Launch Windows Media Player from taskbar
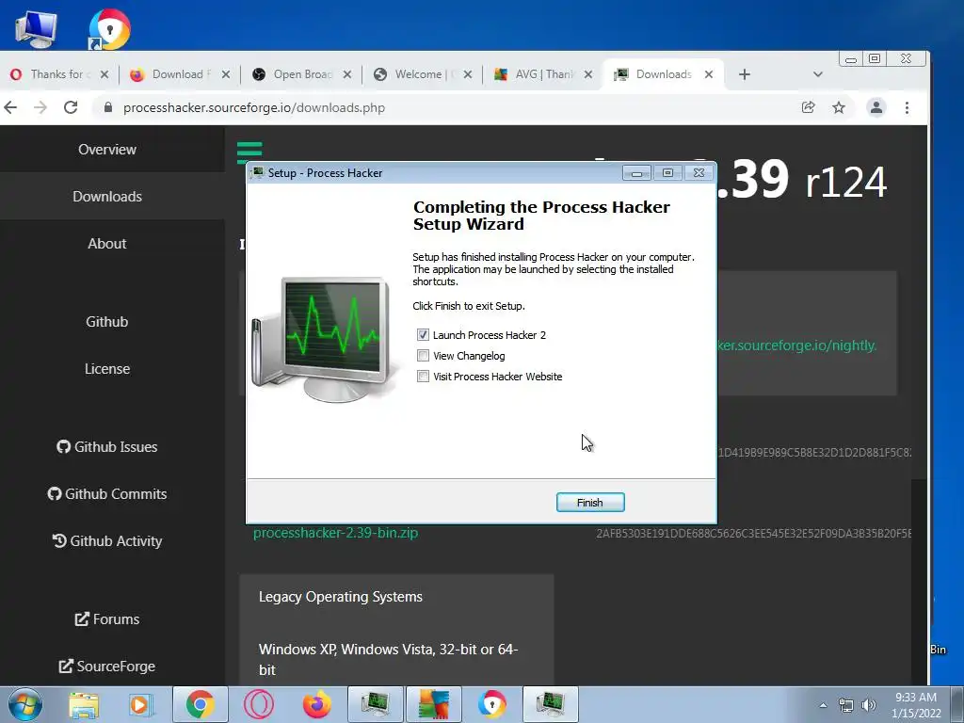 140,704
